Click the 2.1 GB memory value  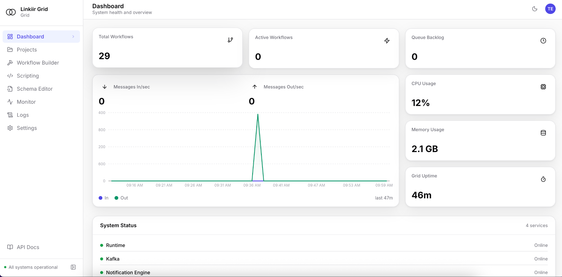pos(425,149)
